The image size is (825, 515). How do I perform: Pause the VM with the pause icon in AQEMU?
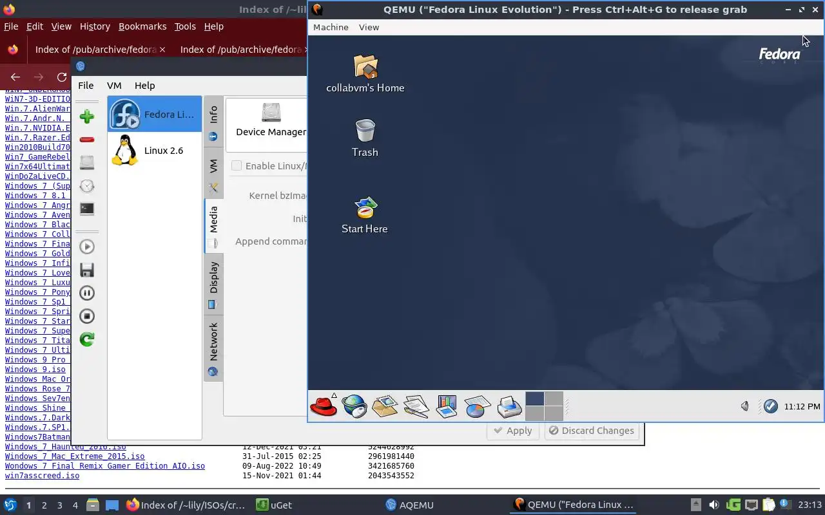click(x=87, y=293)
